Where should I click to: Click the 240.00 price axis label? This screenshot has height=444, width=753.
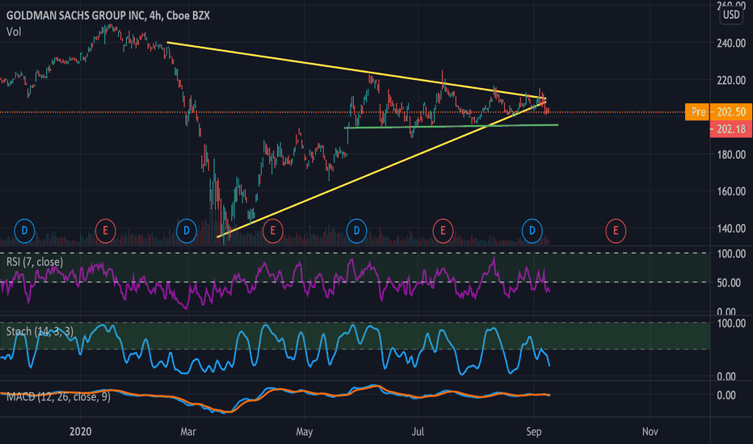coord(731,44)
